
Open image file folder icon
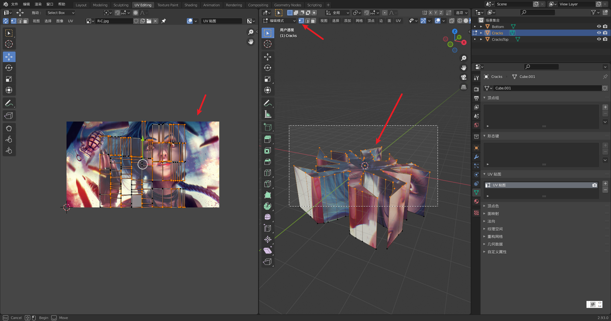(149, 21)
